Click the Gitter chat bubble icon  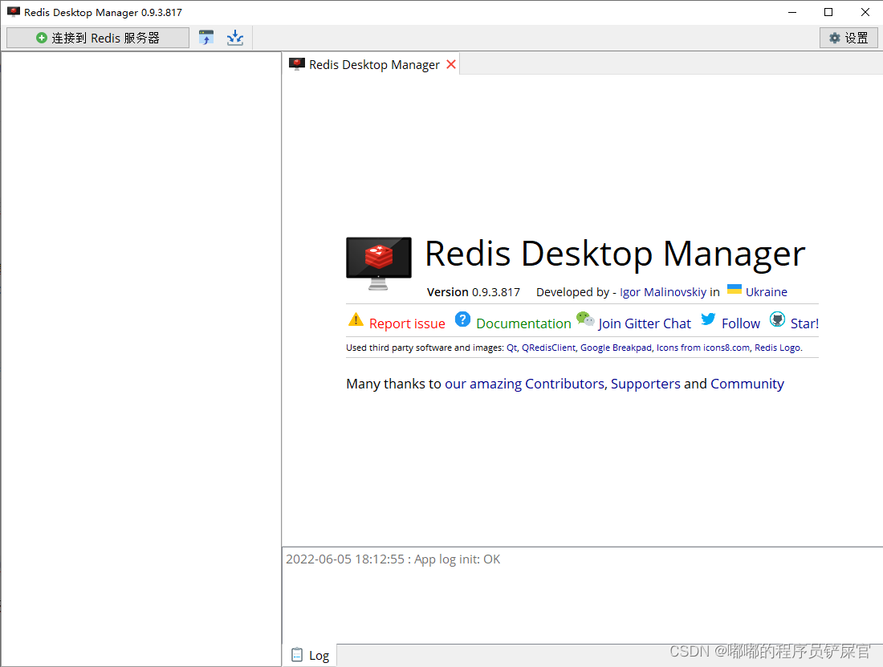(585, 319)
